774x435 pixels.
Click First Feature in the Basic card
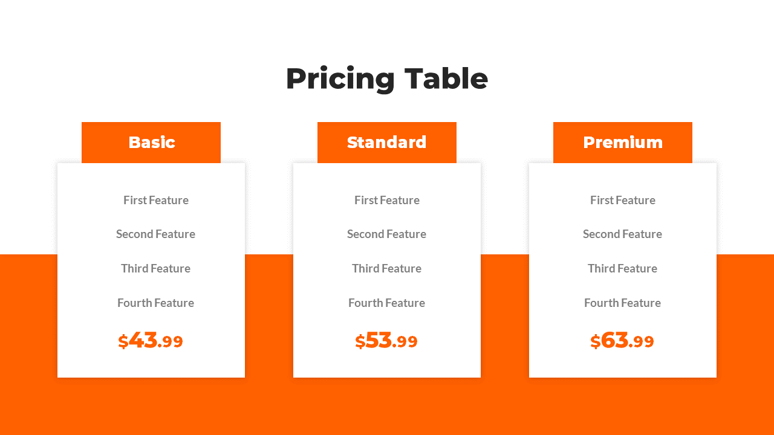click(156, 200)
